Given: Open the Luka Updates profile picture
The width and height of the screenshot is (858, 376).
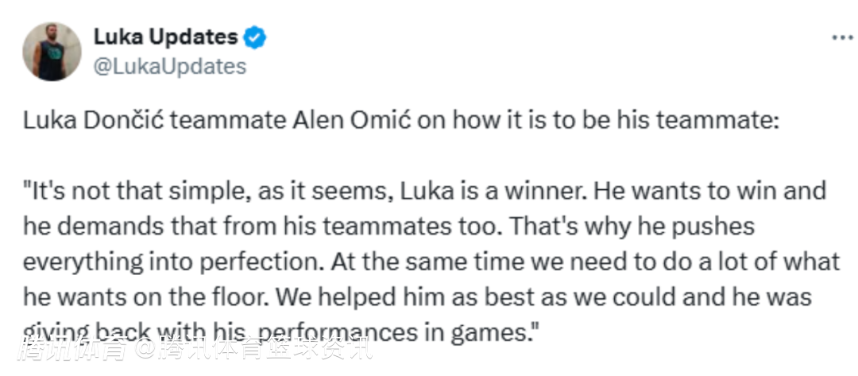Looking at the screenshot, I should click(52, 52).
